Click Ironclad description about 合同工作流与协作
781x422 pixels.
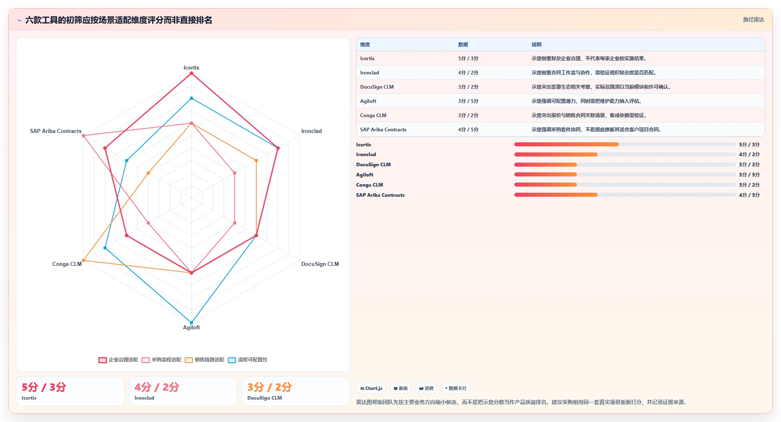(595, 73)
